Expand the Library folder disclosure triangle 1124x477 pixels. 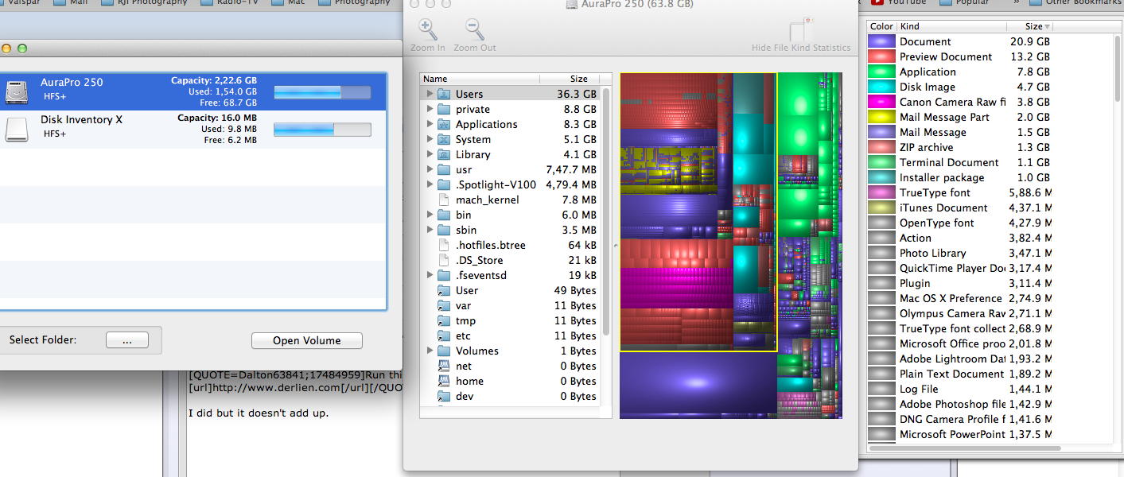[x=430, y=154]
